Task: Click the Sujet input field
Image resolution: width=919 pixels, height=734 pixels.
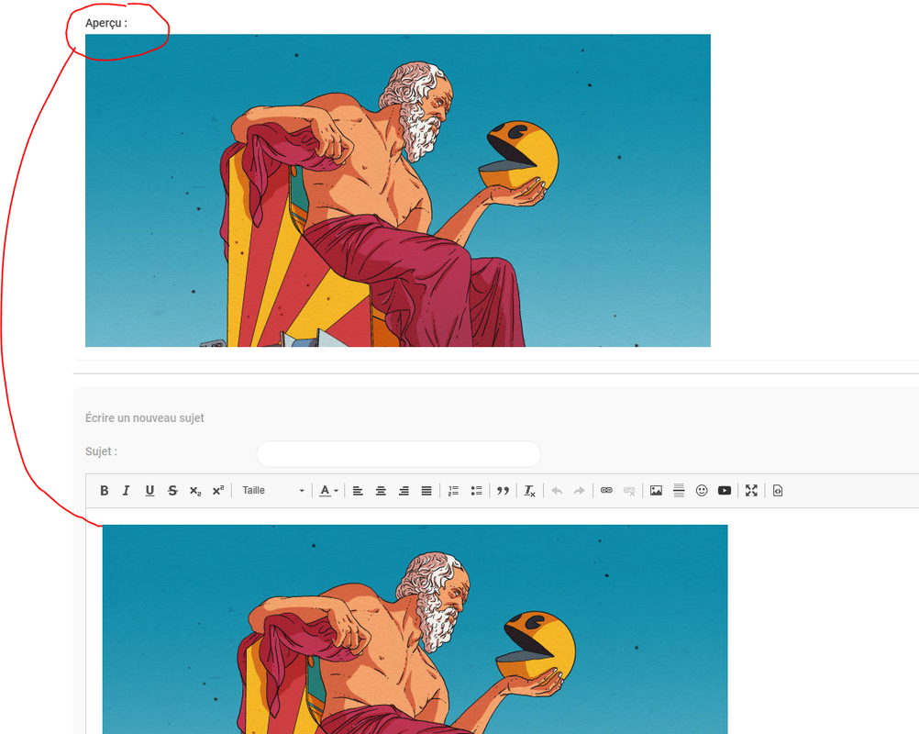Action: (399, 454)
